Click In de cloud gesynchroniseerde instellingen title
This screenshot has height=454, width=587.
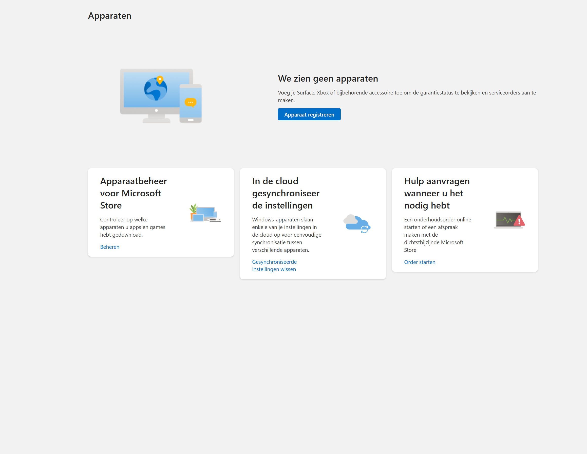pyautogui.click(x=286, y=193)
